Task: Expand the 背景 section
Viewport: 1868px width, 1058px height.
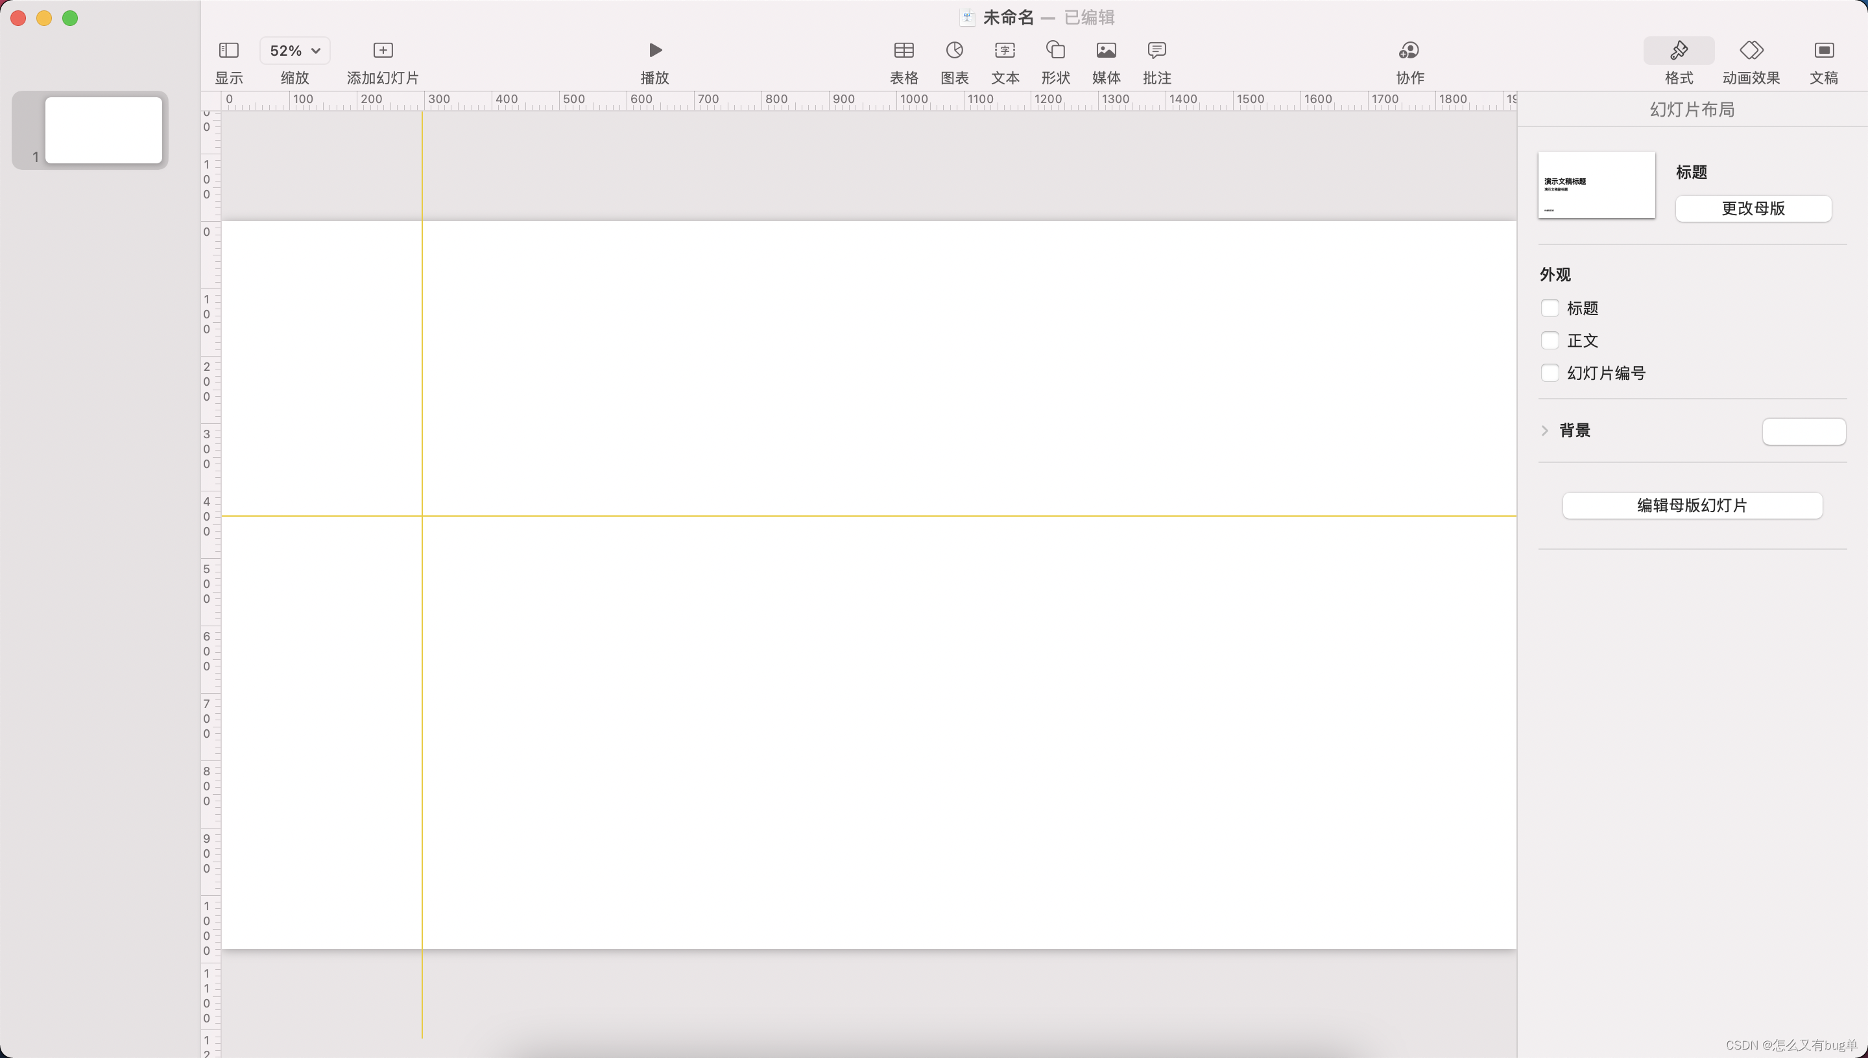Action: click(x=1544, y=430)
